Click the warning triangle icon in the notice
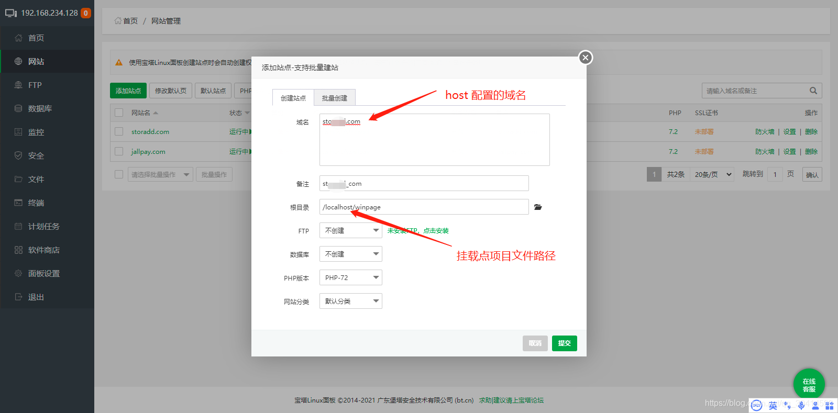The height and width of the screenshot is (413, 838). tap(119, 62)
